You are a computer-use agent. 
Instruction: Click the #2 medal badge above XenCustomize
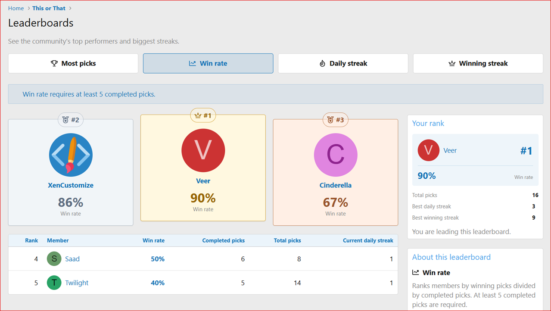pyautogui.click(x=71, y=120)
